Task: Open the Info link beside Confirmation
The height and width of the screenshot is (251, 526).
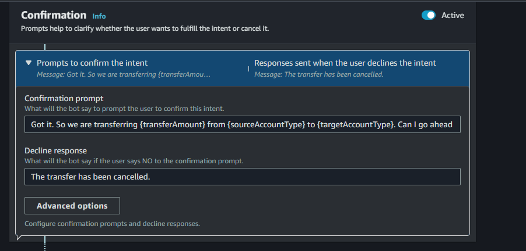Action: (99, 16)
